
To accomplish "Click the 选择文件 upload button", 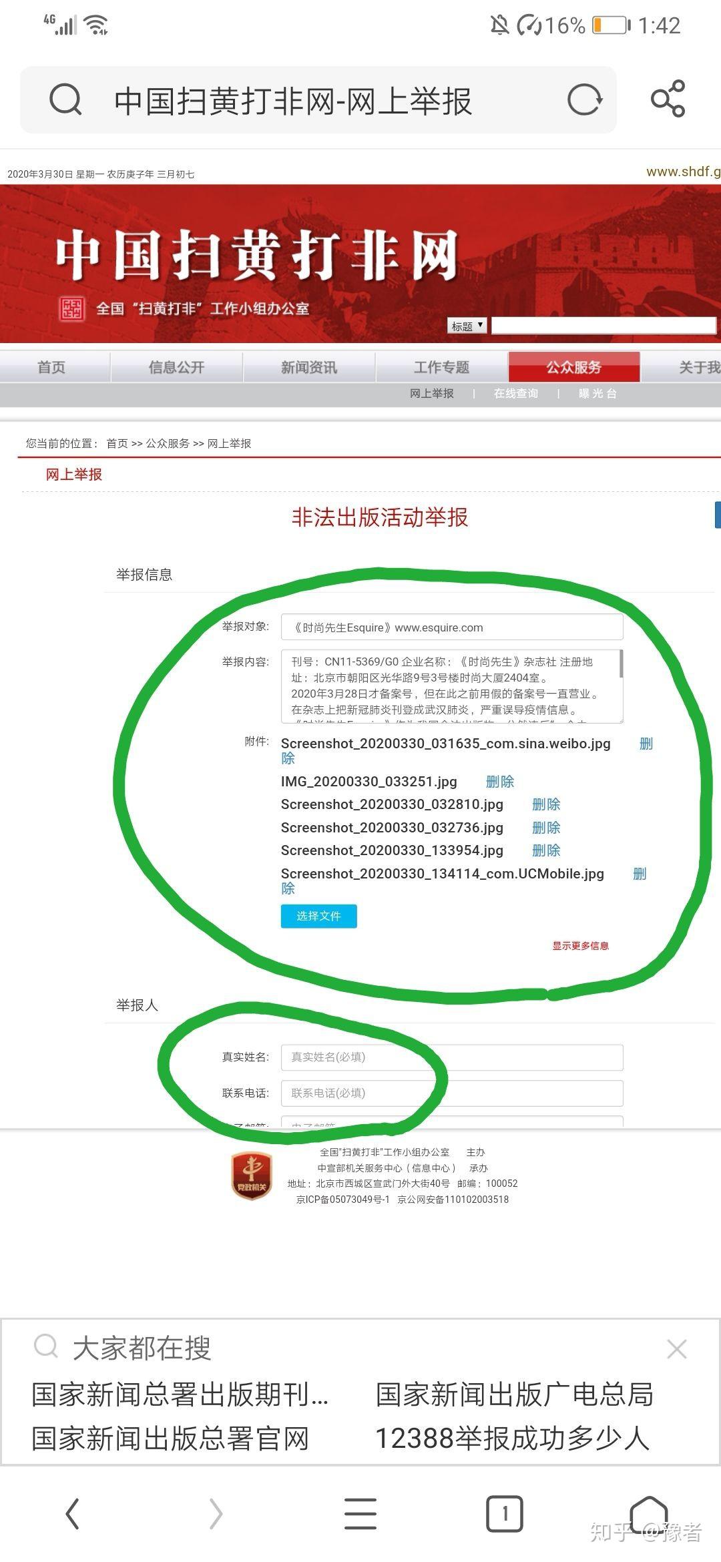I will 319,917.
